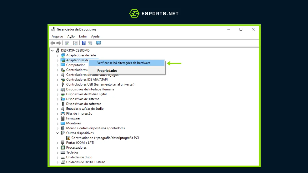Click the Esports.net logo
The height and width of the screenshot is (173, 308).
(154, 13)
